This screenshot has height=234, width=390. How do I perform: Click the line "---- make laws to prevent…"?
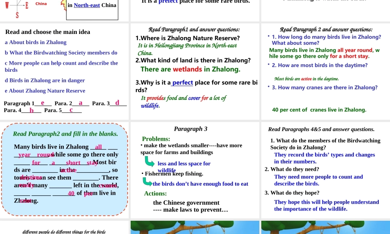[x=191, y=210]
